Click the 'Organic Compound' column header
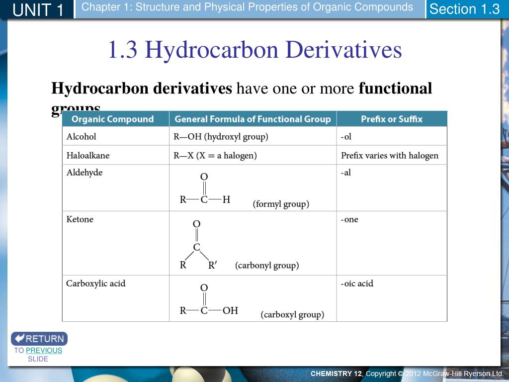This screenshot has width=509, height=382. pyautogui.click(x=115, y=119)
